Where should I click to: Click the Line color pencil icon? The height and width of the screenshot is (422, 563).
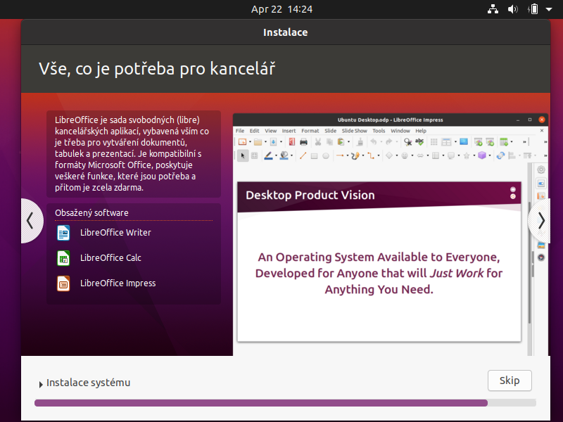tap(268, 155)
